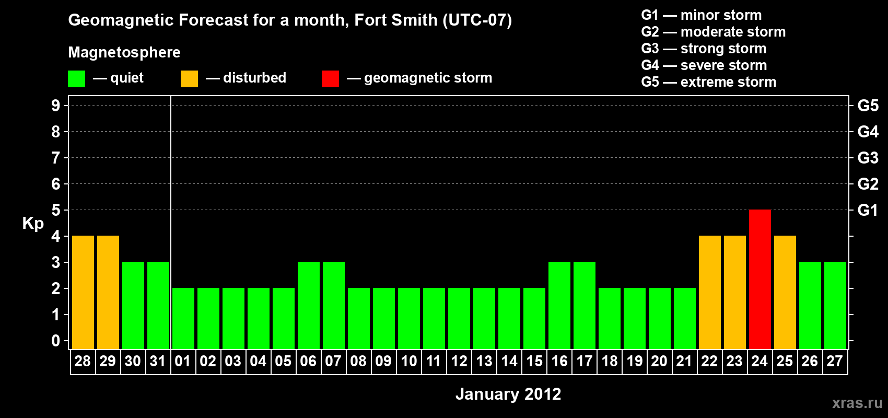This screenshot has width=888, height=418.
Task: Click the date label '27' on the axis
Action: point(835,362)
